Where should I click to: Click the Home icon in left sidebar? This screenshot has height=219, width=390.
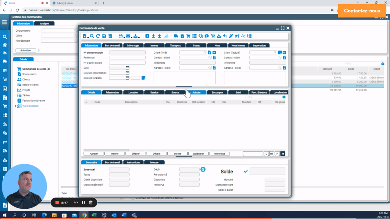click(x=5, y=45)
